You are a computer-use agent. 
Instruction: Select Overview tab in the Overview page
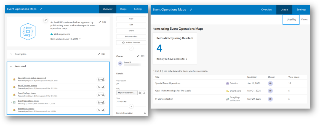108,9
